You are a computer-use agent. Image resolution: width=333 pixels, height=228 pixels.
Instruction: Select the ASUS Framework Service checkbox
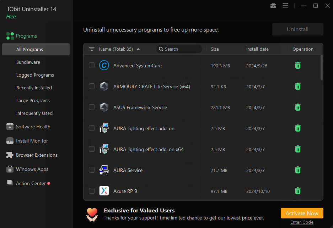tap(91, 107)
